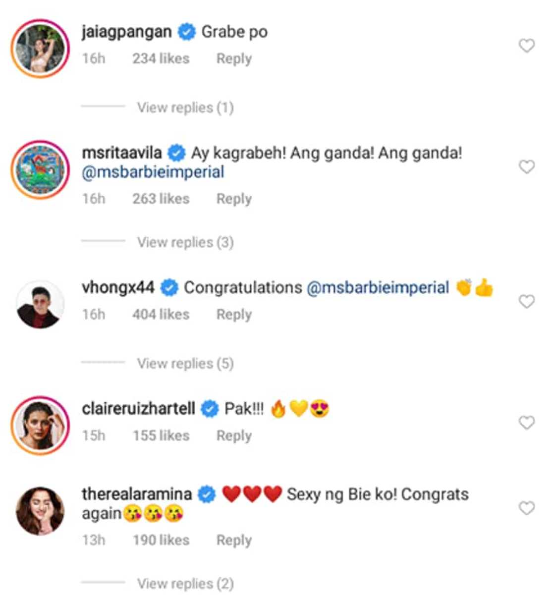
Task: Reply to claireruizhartell's comment
Action: [x=233, y=435]
